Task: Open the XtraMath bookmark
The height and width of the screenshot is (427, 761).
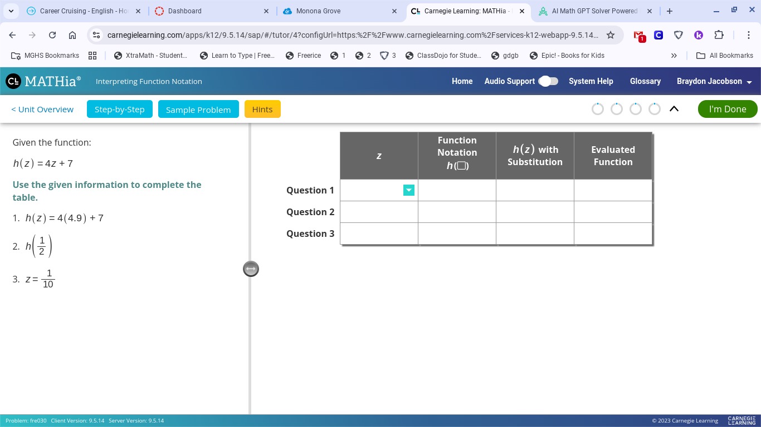Action: pyautogui.click(x=150, y=56)
